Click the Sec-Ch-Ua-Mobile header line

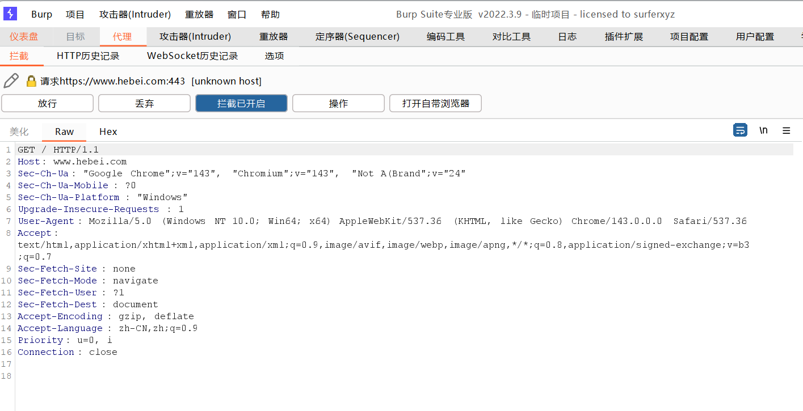pyautogui.click(x=77, y=185)
